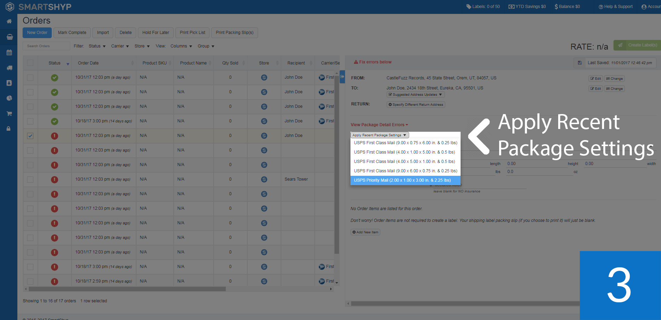Select USPS First Class Mail 4.00 x 1.00 x 5.00

(405, 152)
